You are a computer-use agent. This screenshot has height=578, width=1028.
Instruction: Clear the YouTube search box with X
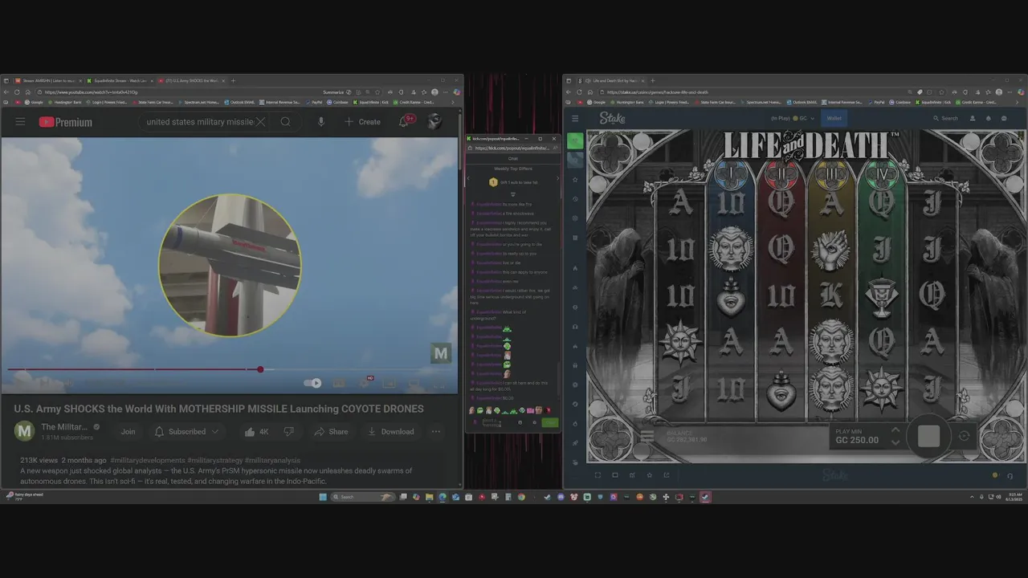pyautogui.click(x=260, y=122)
